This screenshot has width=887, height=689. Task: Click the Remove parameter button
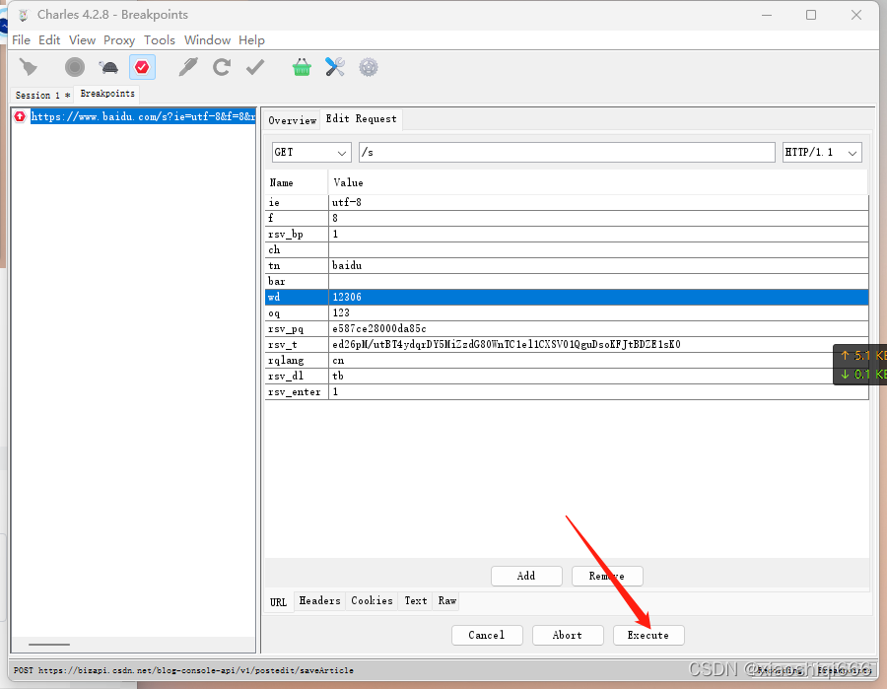point(607,576)
